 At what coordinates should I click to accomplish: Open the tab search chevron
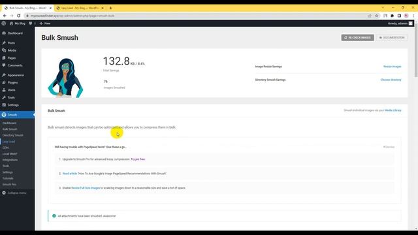383,8
